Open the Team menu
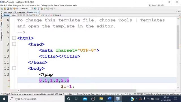 [56, 5]
